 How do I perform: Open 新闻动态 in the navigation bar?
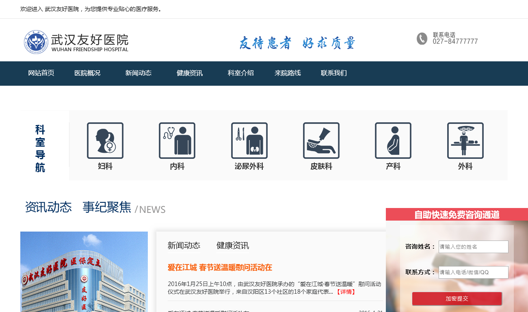pos(138,73)
